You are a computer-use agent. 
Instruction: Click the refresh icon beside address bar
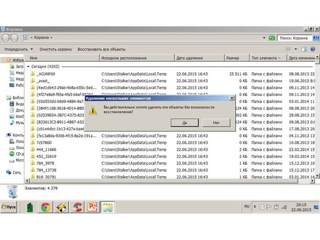pyautogui.click(x=272, y=38)
